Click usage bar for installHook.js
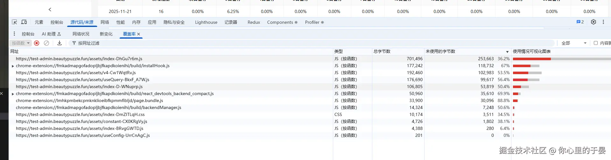Screen dimensions: 611x160 coord(526,66)
